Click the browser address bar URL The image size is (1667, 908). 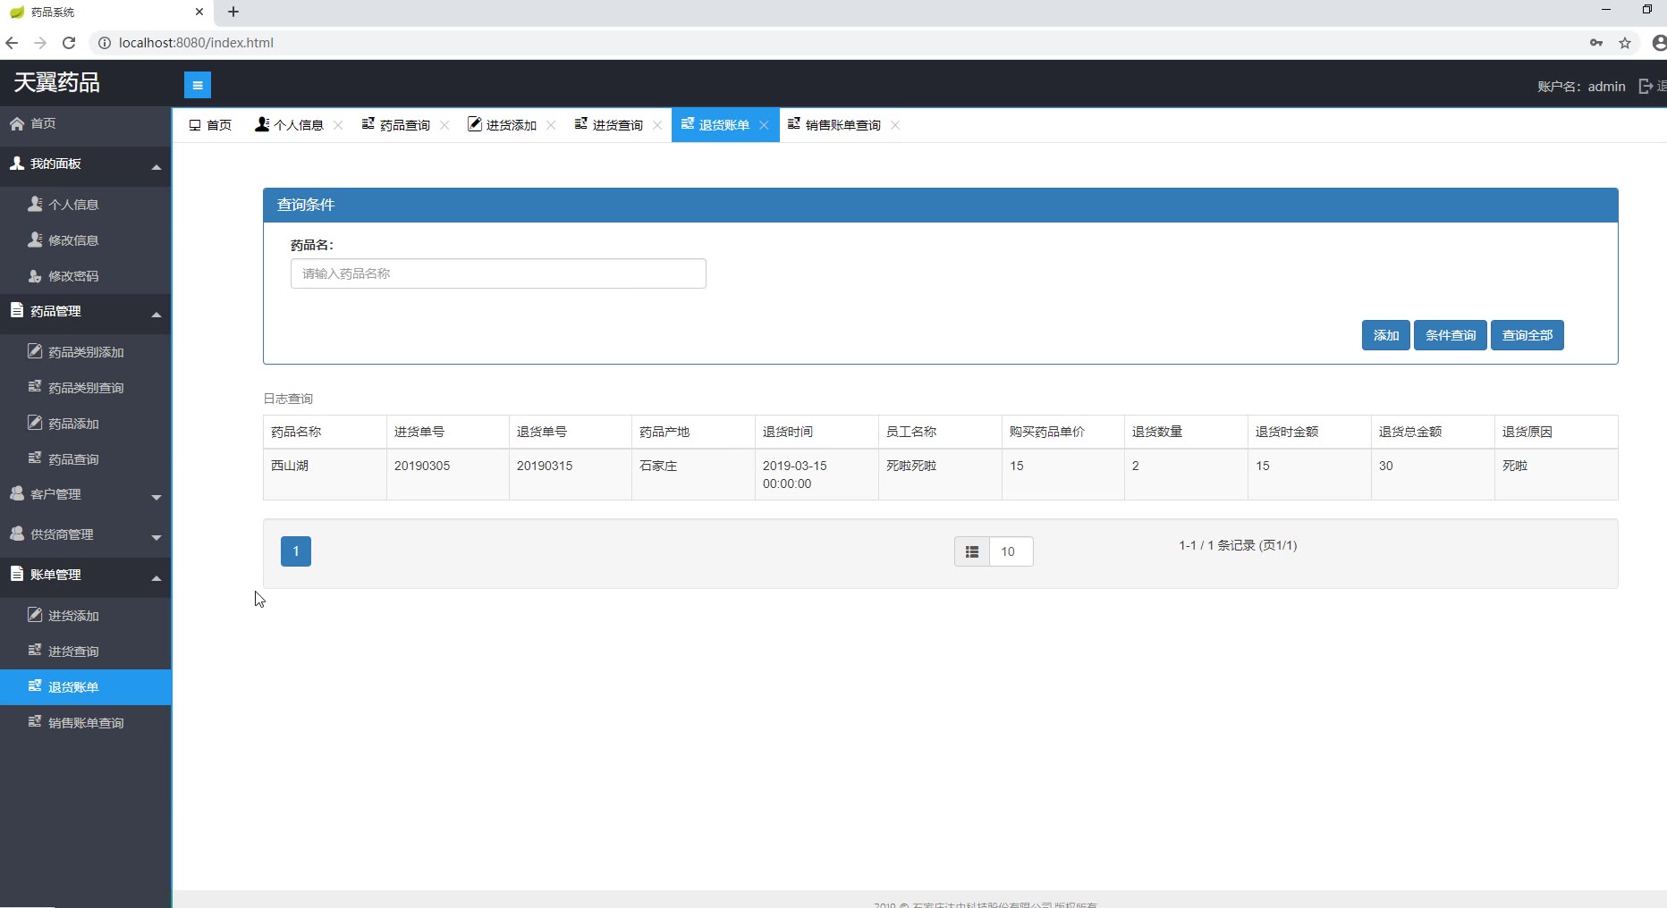(x=196, y=43)
